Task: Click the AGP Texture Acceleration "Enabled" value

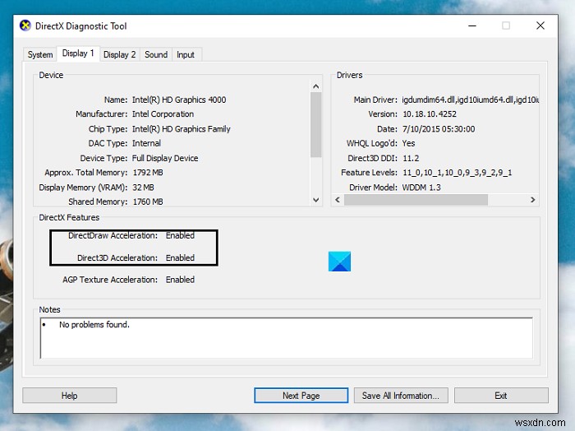Action: click(x=180, y=280)
